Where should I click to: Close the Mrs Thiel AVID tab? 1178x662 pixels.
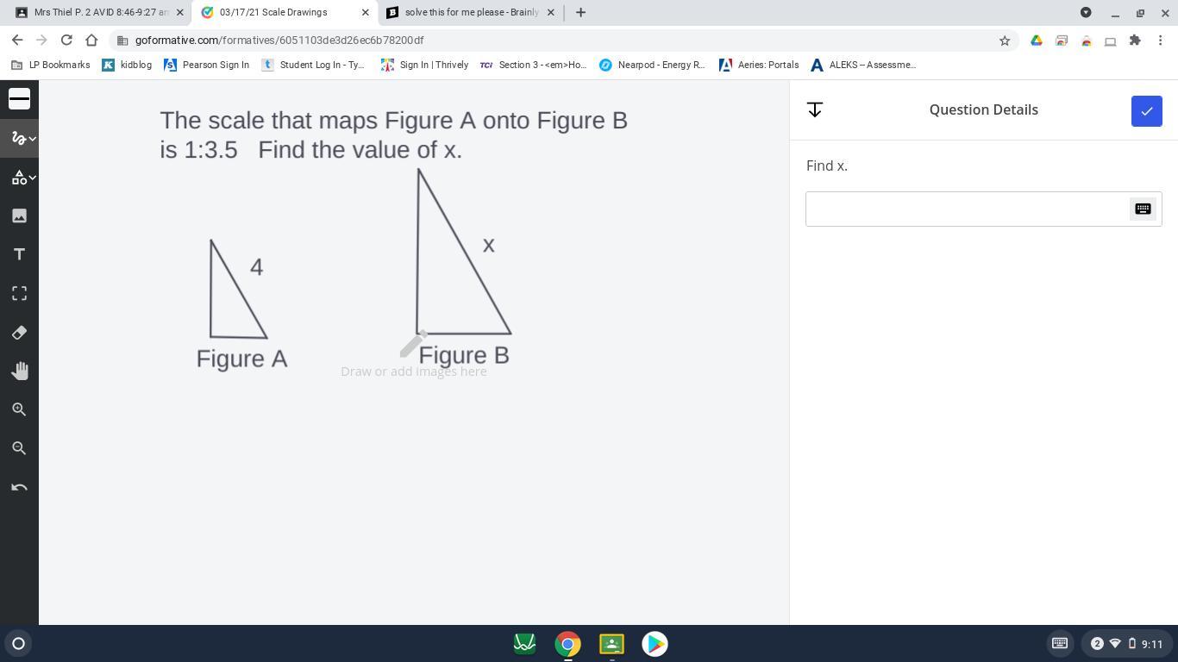[x=179, y=13]
